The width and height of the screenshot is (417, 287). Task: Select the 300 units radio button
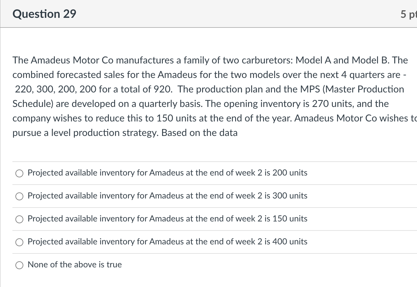click(19, 196)
